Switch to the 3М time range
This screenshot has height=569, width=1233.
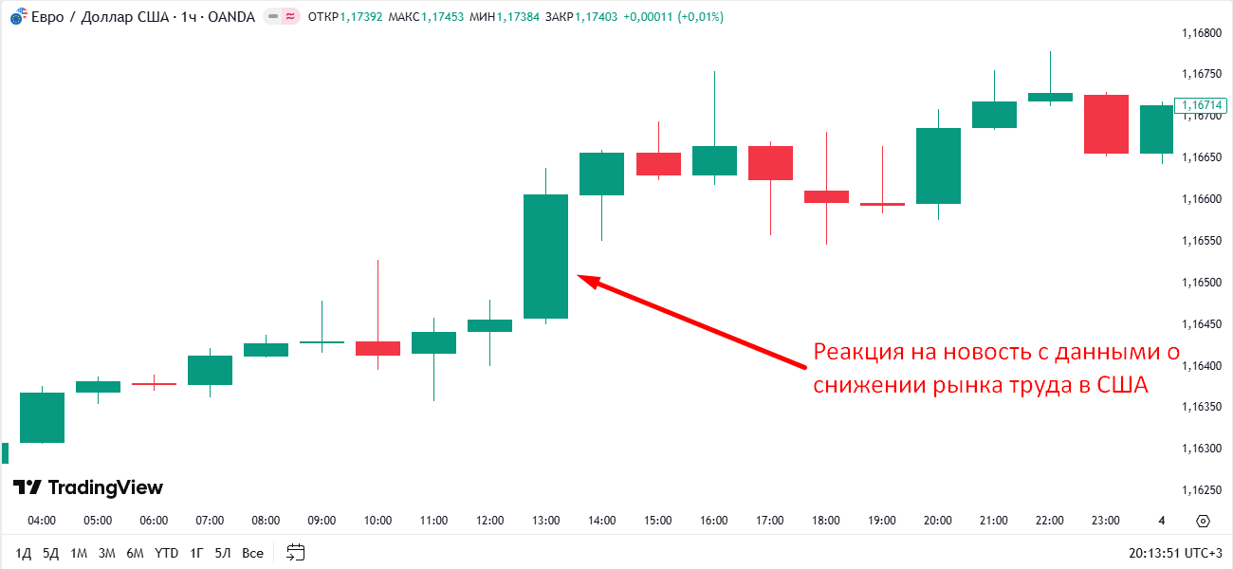(x=106, y=553)
